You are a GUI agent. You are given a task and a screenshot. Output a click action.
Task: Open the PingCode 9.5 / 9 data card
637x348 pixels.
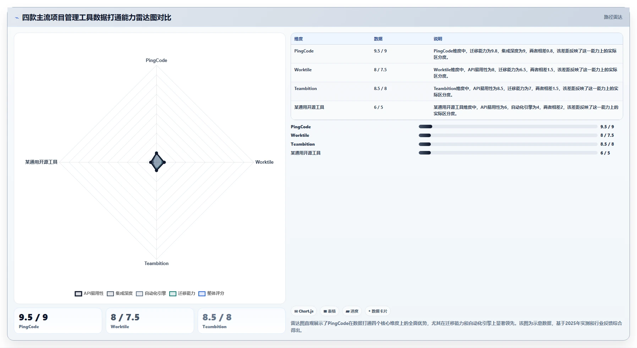tap(58, 321)
